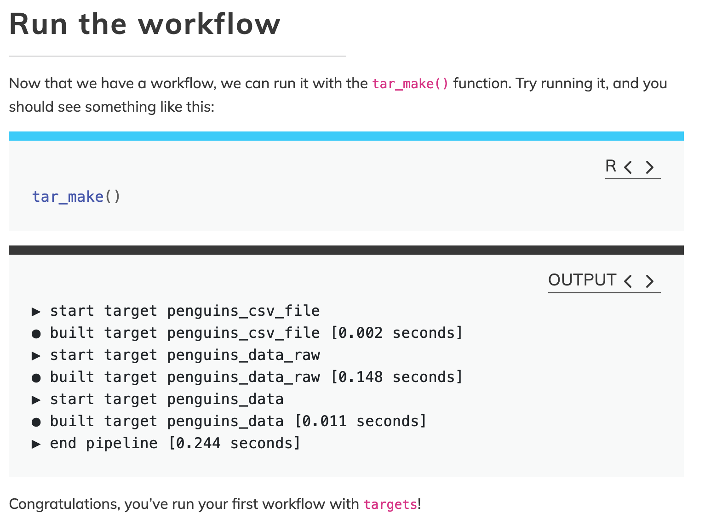Click the right chevron next to OUTPUT

[649, 281]
